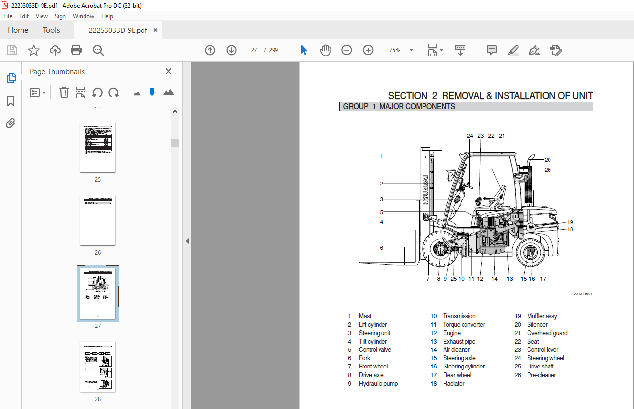Click the request signatures icon
The width and height of the screenshot is (634, 409).
pyautogui.click(x=556, y=50)
